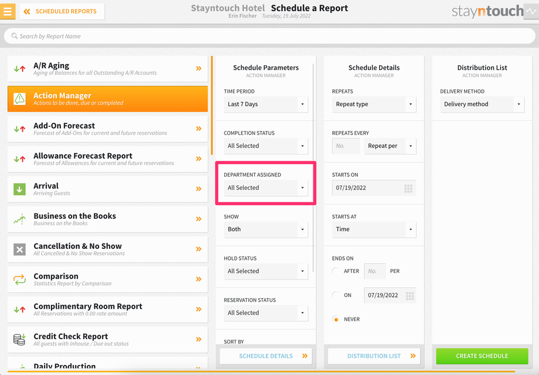Select the Action Manager report title
The image size is (539, 375).
pyautogui.click(x=62, y=96)
